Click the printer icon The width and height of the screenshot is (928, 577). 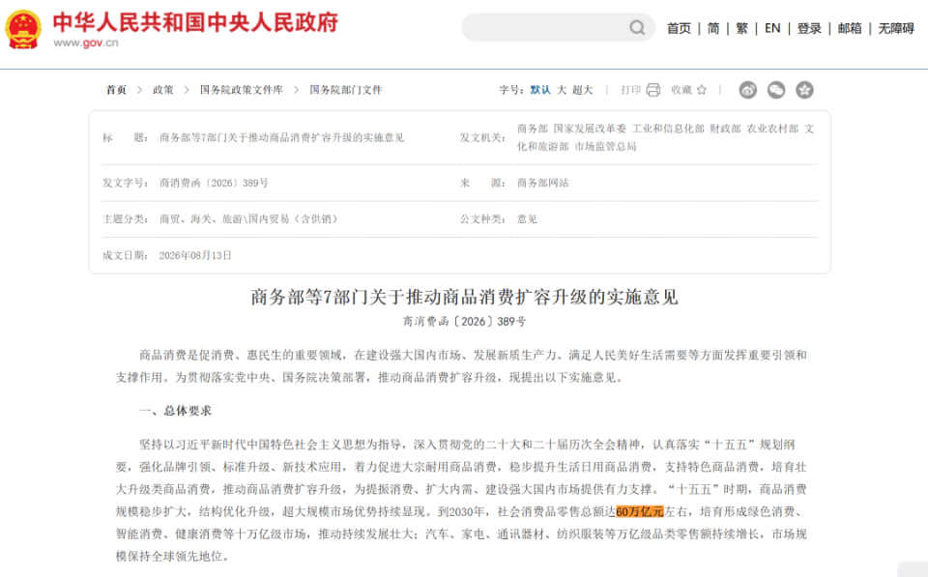pos(652,90)
